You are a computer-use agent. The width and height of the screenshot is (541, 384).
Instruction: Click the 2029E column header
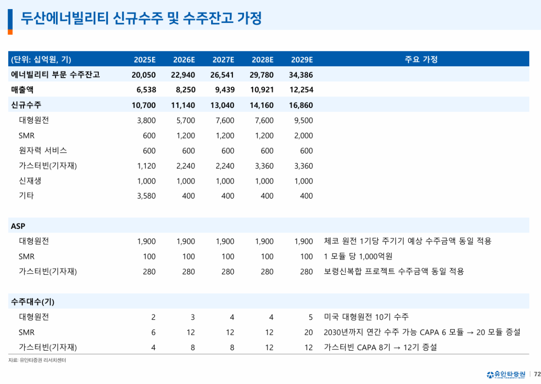pyautogui.click(x=302, y=60)
